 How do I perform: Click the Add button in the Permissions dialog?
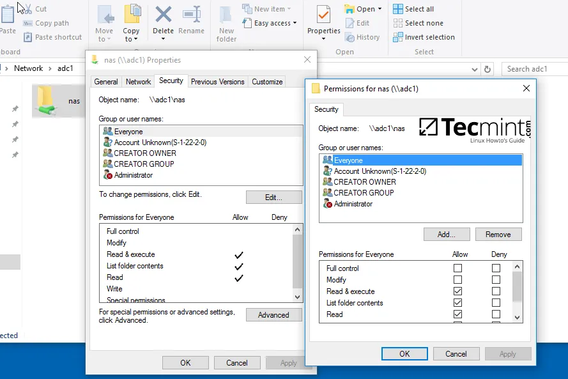pyautogui.click(x=446, y=234)
